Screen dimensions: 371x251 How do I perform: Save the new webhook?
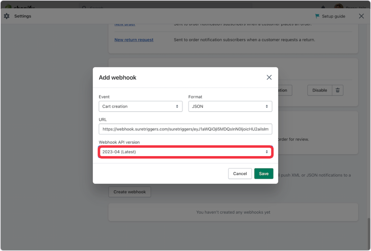263,174
